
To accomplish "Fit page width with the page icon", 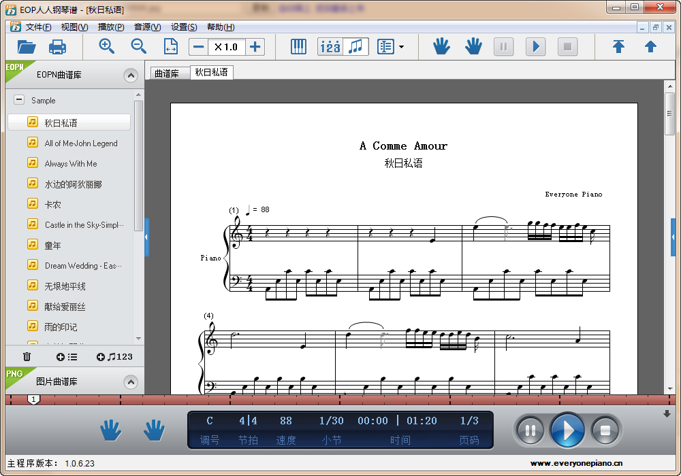I will 171,46.
